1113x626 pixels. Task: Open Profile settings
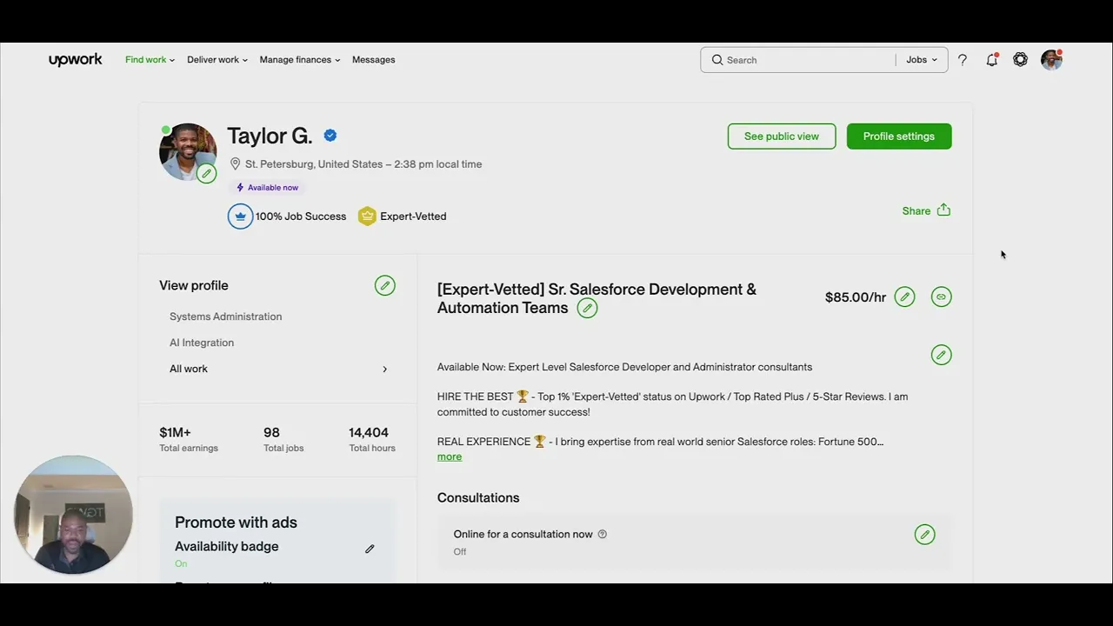tap(899, 137)
